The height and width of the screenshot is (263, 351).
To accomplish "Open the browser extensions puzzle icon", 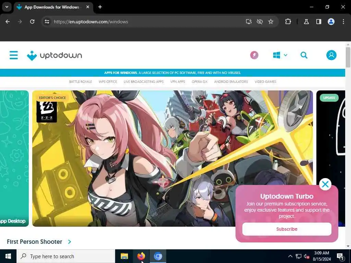I will (288, 22).
